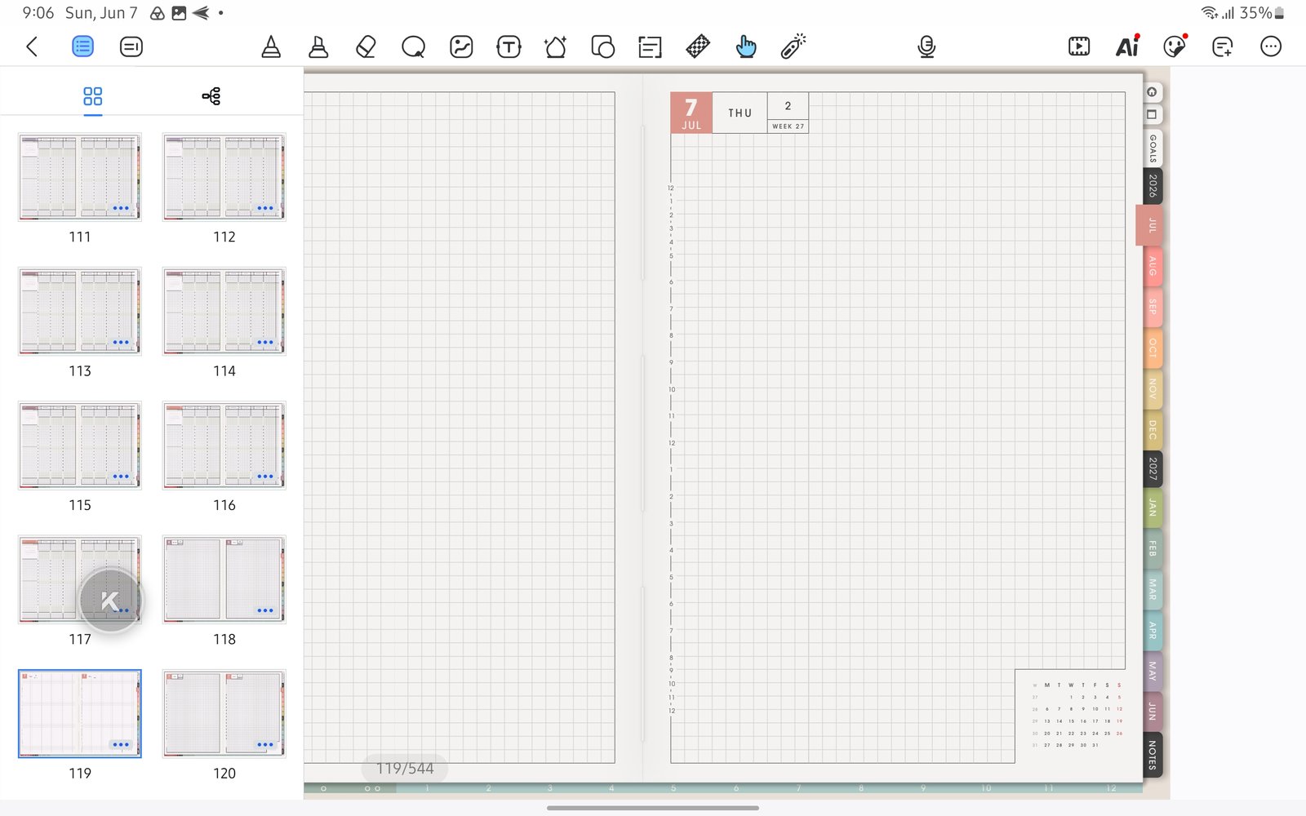Open page 114 thumbnail

pos(224,311)
